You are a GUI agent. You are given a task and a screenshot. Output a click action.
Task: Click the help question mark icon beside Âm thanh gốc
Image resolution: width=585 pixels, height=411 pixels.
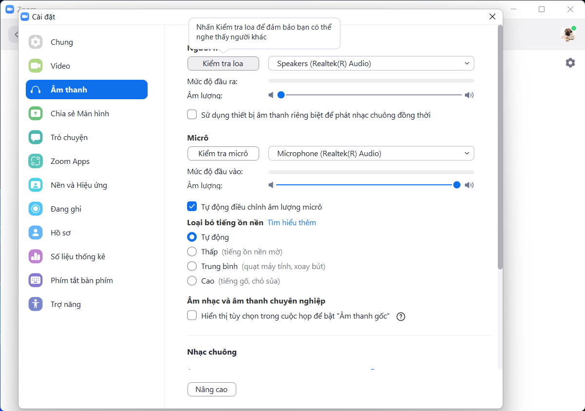click(401, 317)
